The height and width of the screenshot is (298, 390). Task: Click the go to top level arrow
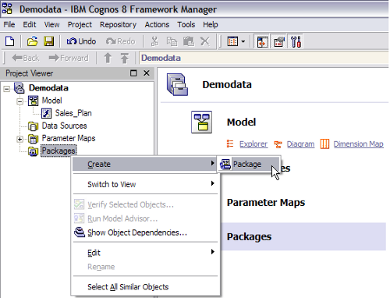(x=125, y=58)
